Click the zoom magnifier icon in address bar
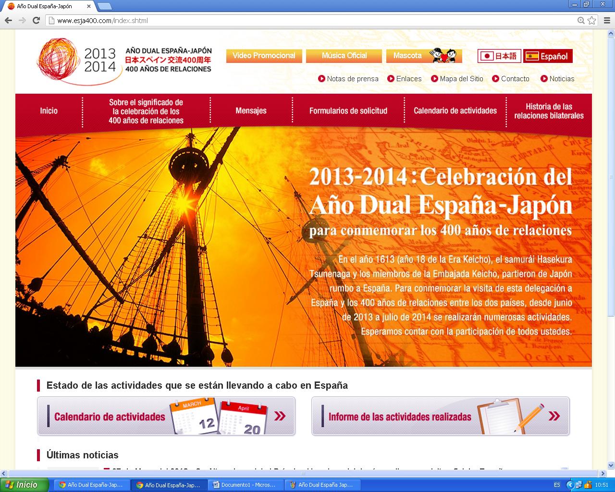The width and height of the screenshot is (615, 492). point(581,20)
